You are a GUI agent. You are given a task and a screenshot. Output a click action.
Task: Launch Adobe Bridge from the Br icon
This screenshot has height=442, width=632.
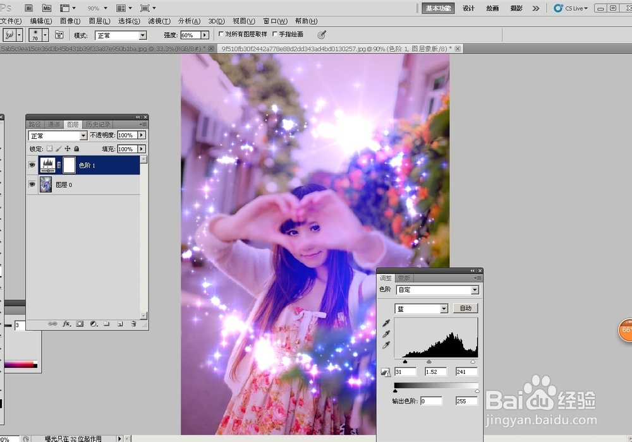tap(28, 8)
